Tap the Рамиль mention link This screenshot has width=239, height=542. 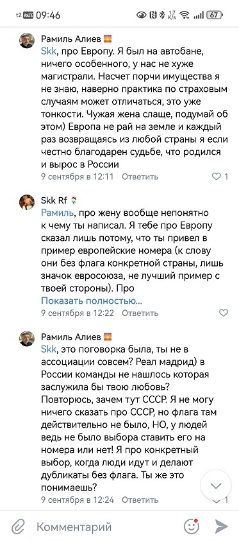pyautogui.click(x=57, y=213)
